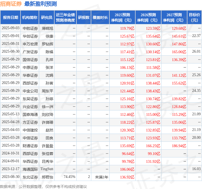The height and width of the screenshot is (189, 202).
Task: Click the 145.61亿 forecast value
Action: coord(179,36)
